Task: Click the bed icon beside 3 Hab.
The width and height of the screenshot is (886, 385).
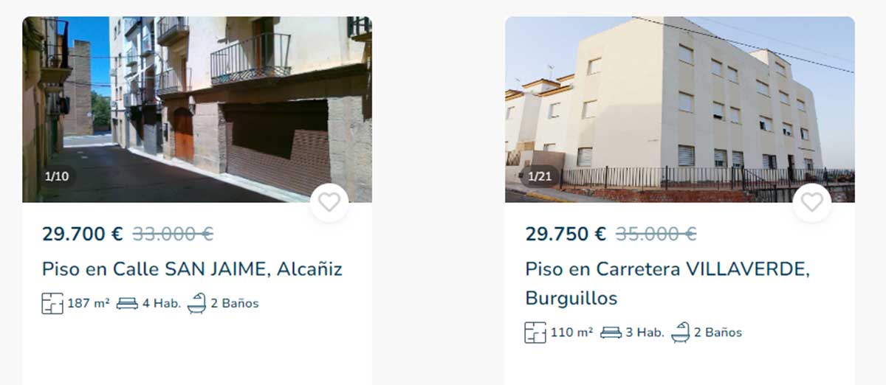Action: tap(611, 333)
